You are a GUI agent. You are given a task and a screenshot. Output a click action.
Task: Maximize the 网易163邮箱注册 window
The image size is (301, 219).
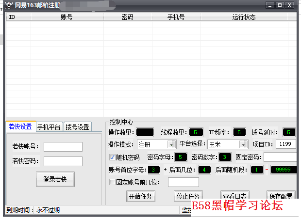click(x=280, y=5)
